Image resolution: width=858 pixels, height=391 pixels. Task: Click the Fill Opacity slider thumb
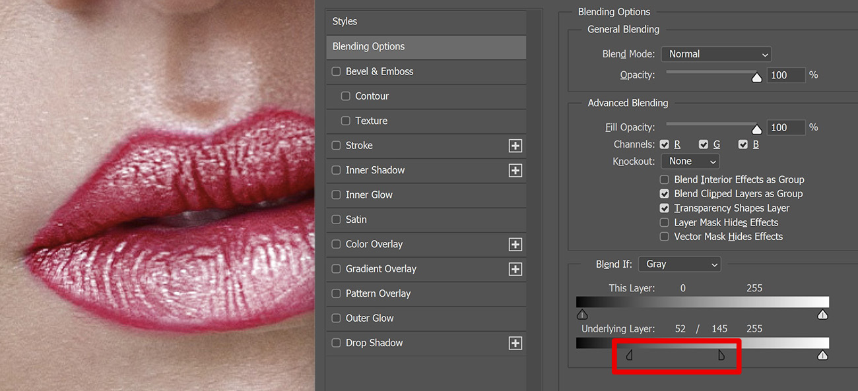click(x=756, y=127)
